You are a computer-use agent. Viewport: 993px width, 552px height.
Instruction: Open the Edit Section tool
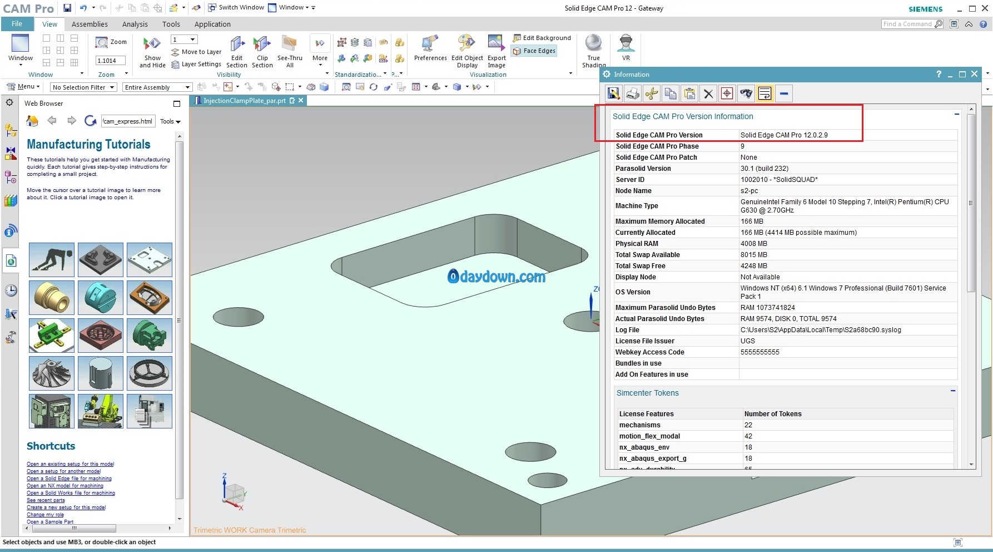coord(237,52)
